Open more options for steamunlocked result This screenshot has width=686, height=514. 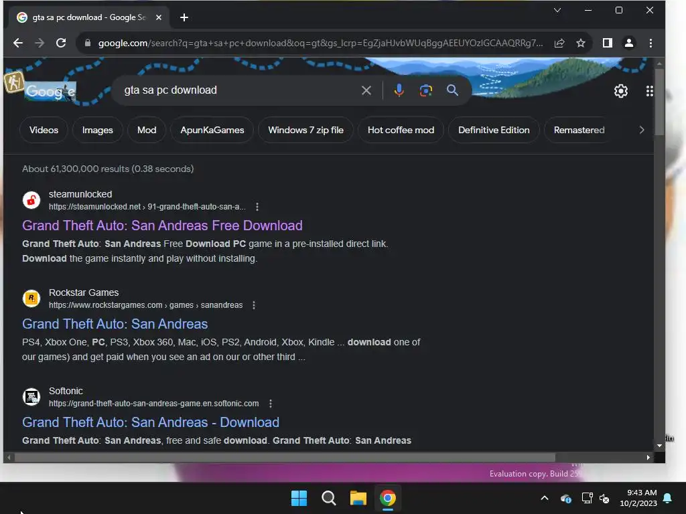tap(257, 207)
